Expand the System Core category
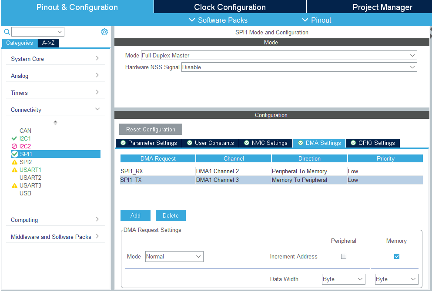 point(55,59)
